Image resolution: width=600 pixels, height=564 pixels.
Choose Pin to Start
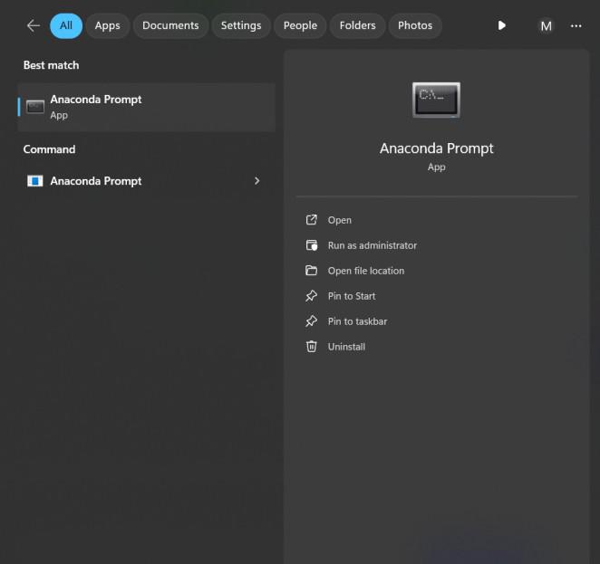point(352,296)
